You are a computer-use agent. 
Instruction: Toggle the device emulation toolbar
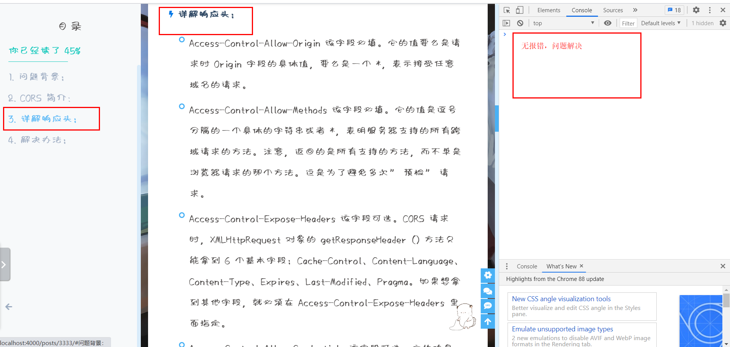point(519,10)
